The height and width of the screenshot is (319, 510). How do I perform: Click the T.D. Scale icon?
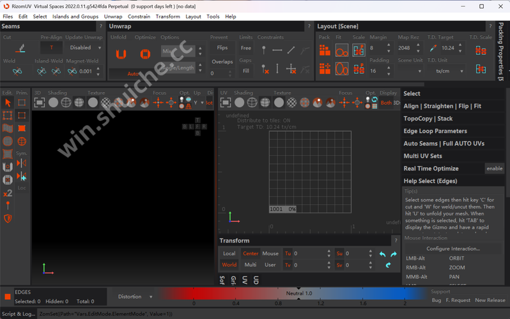click(481, 50)
